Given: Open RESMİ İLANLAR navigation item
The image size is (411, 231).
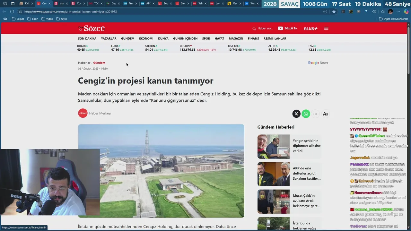Looking at the screenshot, I should [275, 38].
